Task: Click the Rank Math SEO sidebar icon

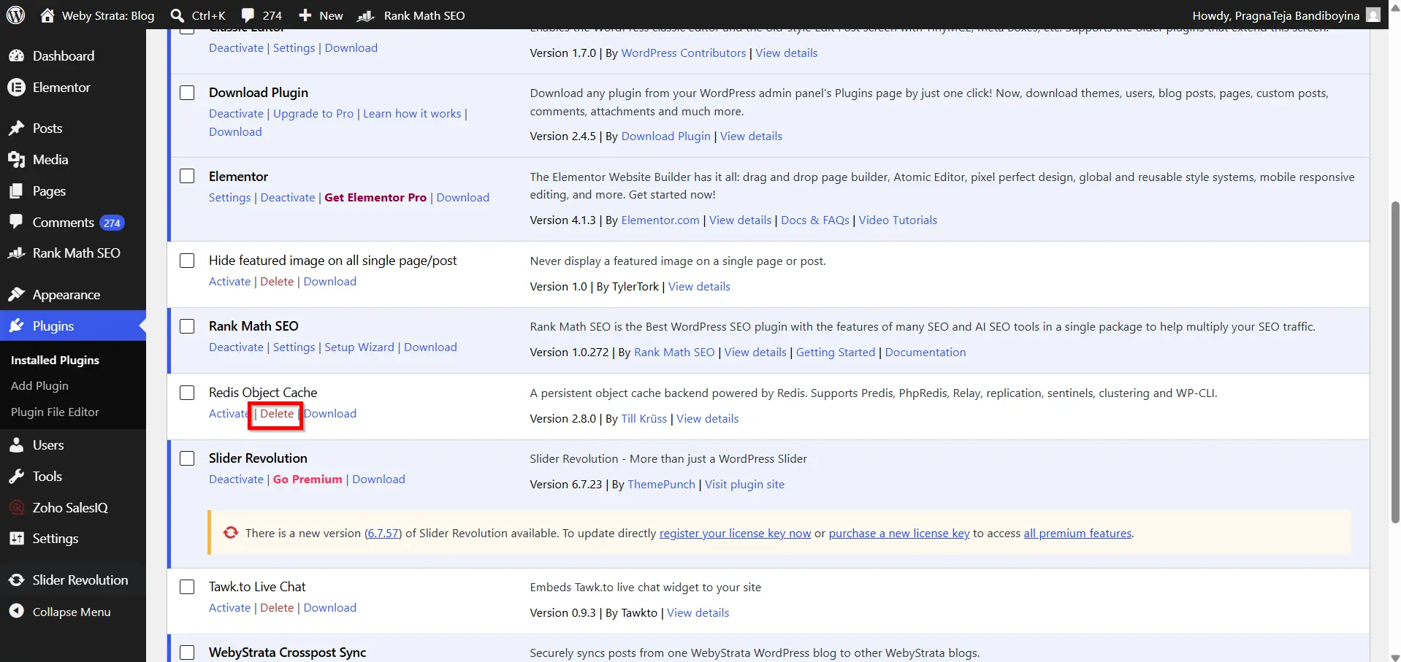Action: click(16, 253)
